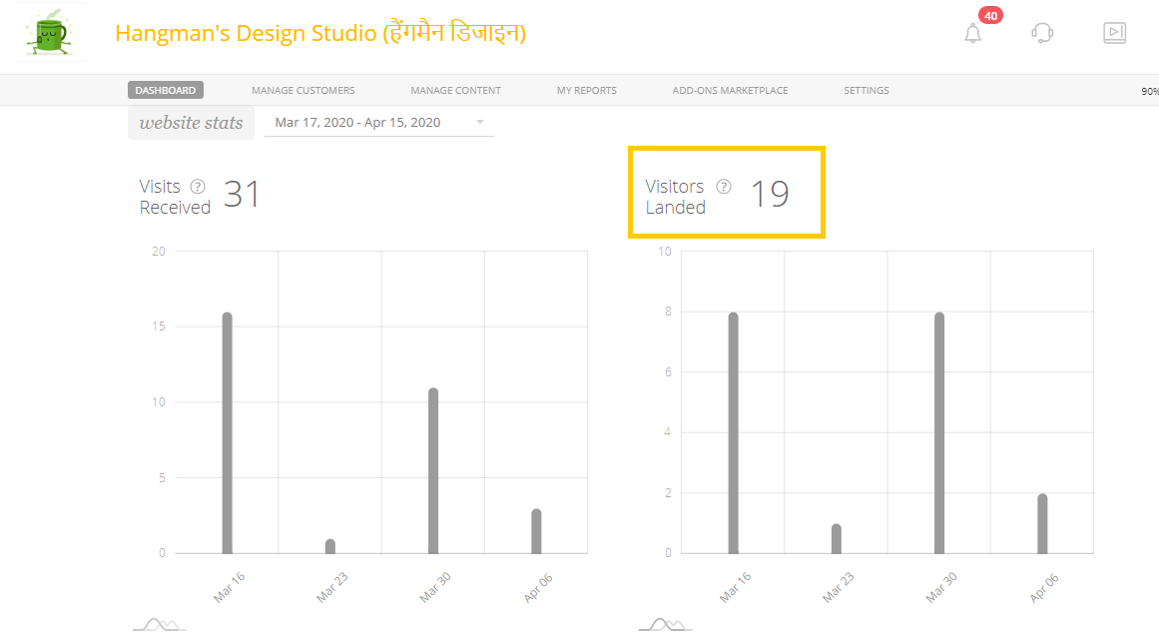Select the Mar 23 bar in Visits chart
The width and height of the screenshot is (1159, 644).
330,546
